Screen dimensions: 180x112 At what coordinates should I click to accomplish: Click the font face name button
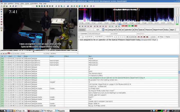click(x=135, y=37)
